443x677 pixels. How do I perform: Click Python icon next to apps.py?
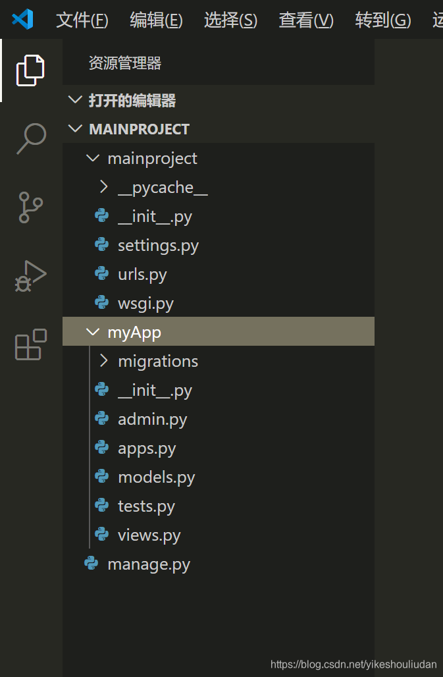pos(102,447)
